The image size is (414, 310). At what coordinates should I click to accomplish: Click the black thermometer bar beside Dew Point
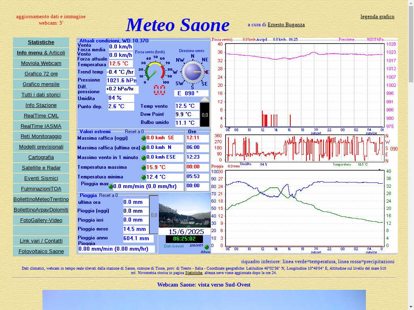pos(205,114)
